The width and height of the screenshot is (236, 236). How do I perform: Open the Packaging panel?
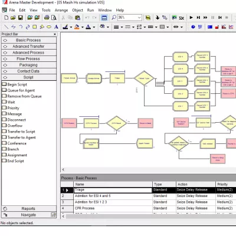click(x=29, y=65)
